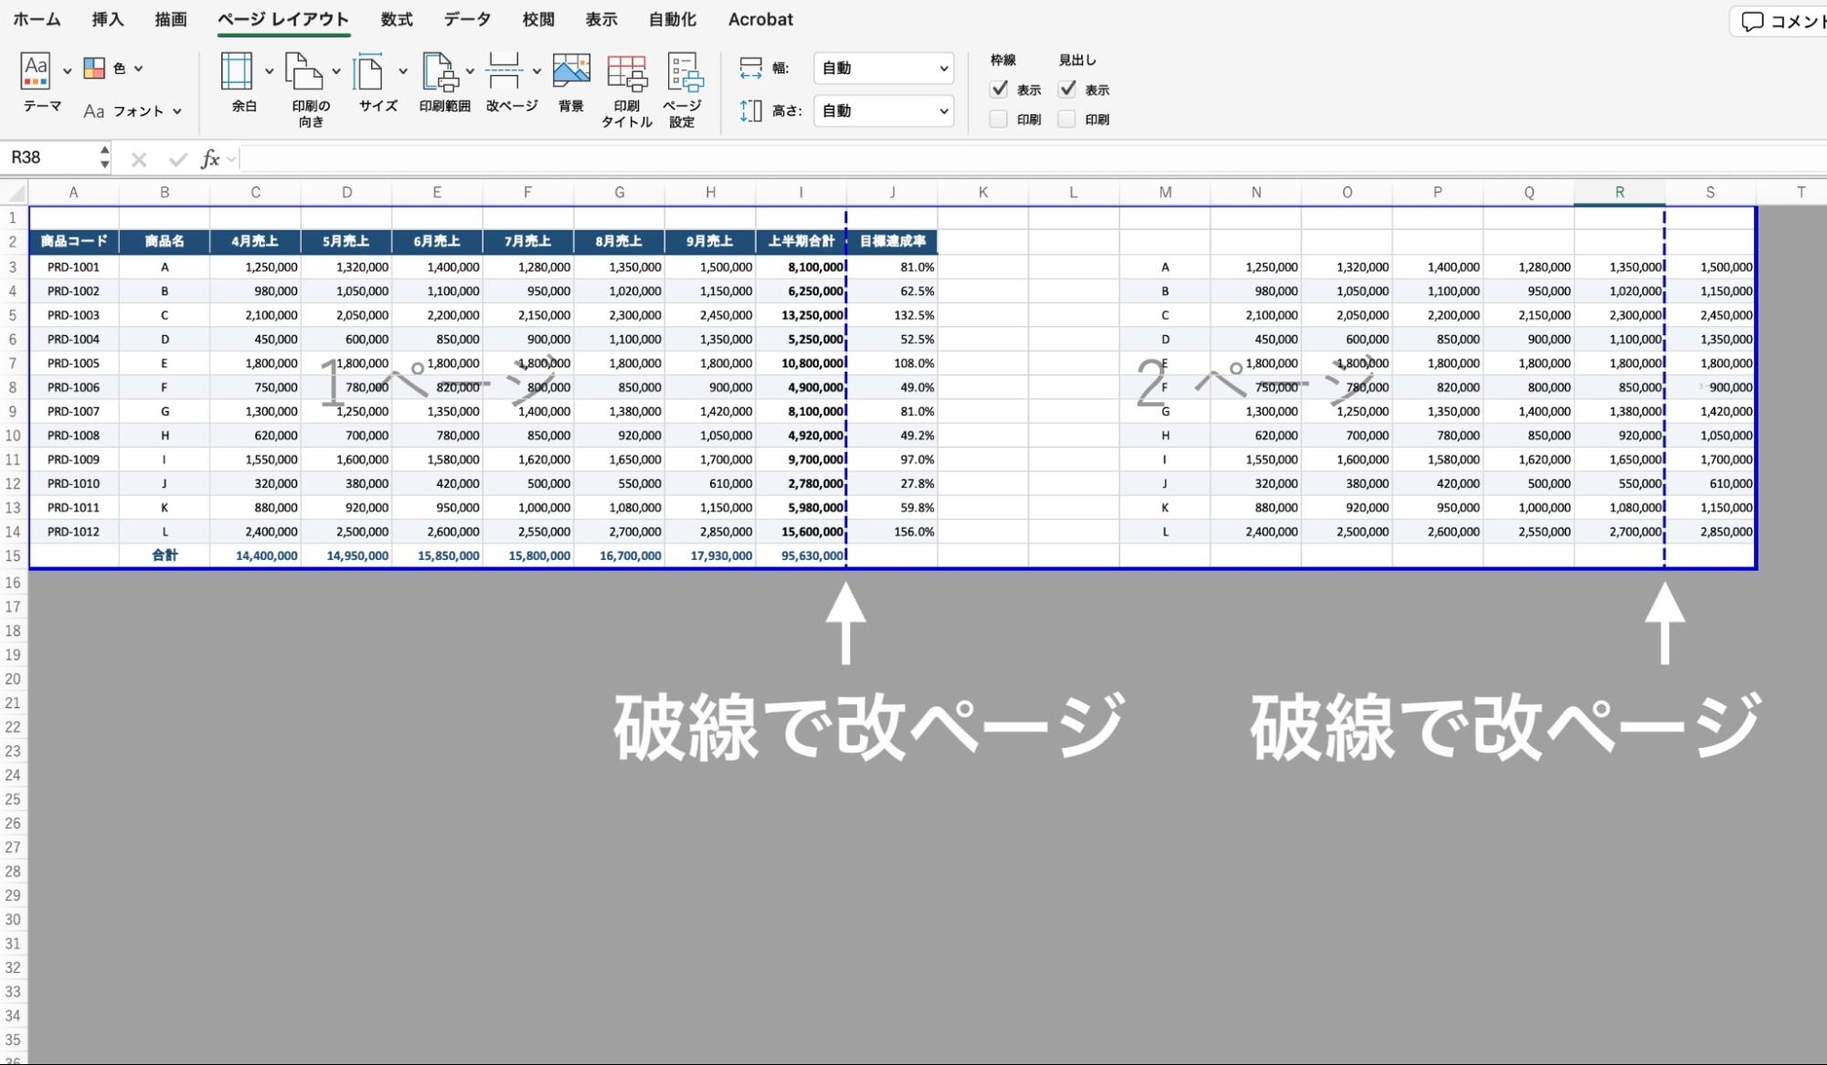Click the fx insert function icon
Image resolution: width=1827 pixels, height=1065 pixels.
click(209, 159)
